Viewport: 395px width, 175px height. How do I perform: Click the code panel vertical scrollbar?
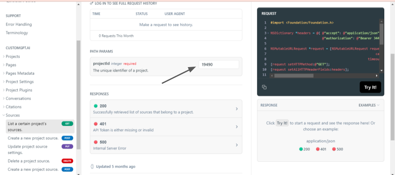tap(381, 34)
